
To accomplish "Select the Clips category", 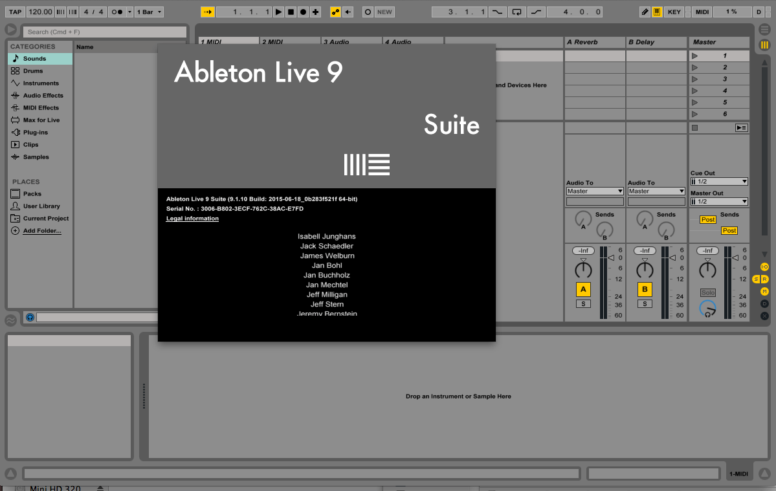I will (40, 145).
